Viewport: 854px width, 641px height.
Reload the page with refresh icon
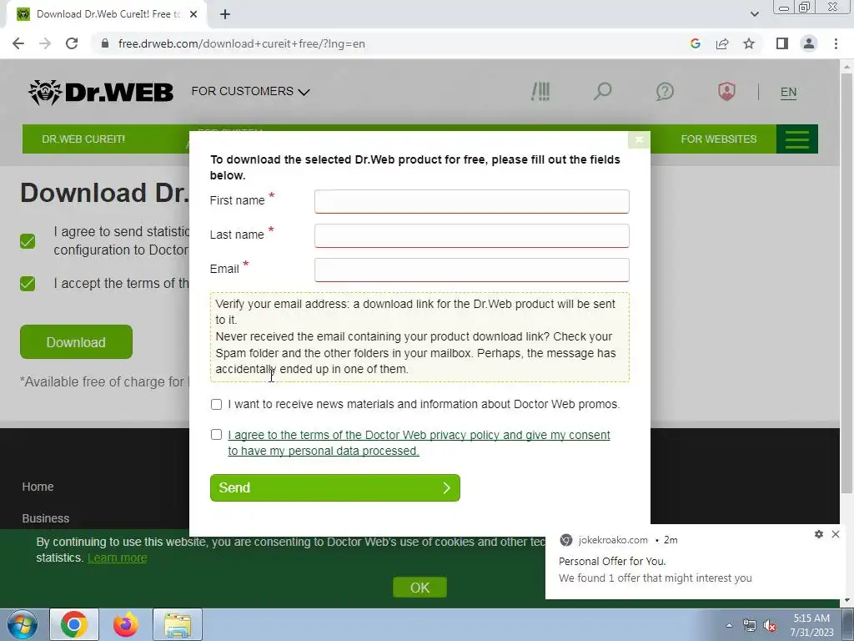coord(72,43)
